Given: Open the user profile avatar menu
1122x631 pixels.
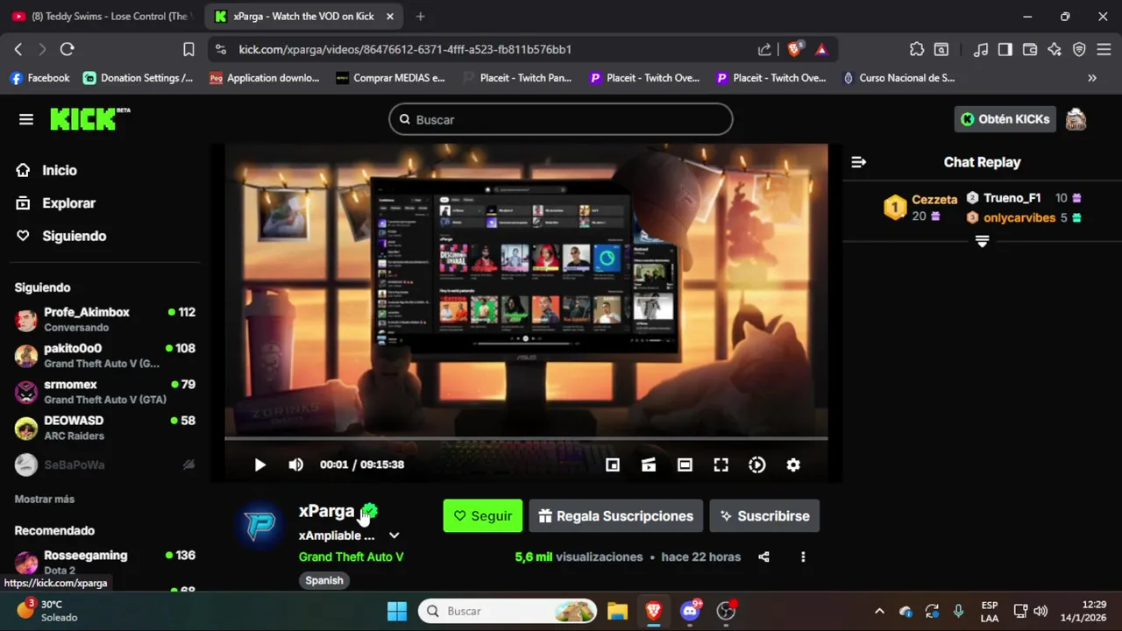Looking at the screenshot, I should click(1076, 119).
